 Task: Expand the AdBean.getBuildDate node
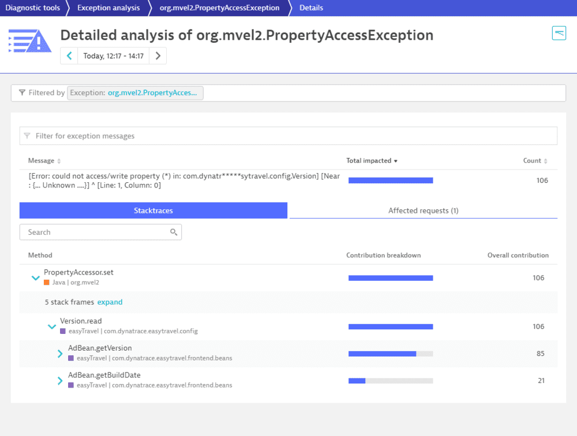point(60,381)
